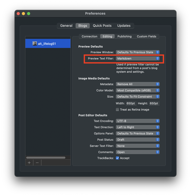Click the Height input field
The image size is (191, 196).
pos(154,103)
